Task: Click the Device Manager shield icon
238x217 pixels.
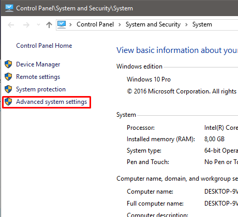Action: [x=8, y=64]
